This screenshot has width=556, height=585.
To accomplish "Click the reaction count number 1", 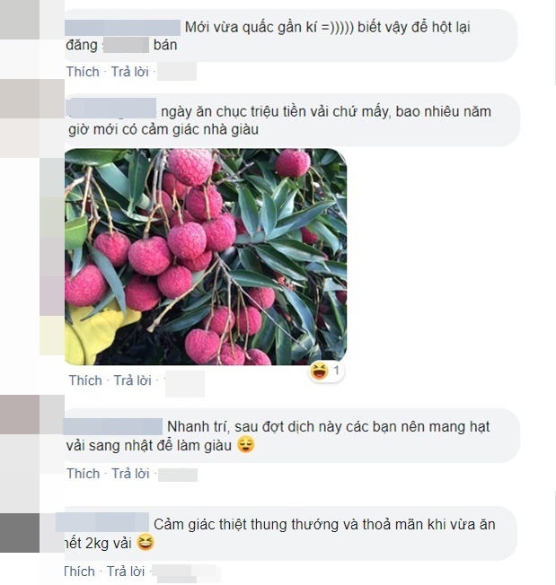I will coord(337,371).
